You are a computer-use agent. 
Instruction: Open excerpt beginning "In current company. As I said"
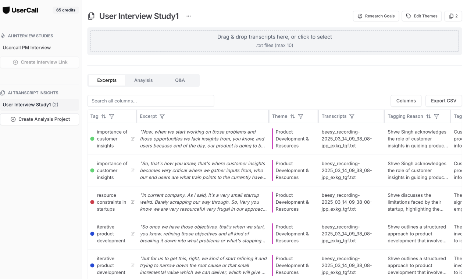[203, 202]
